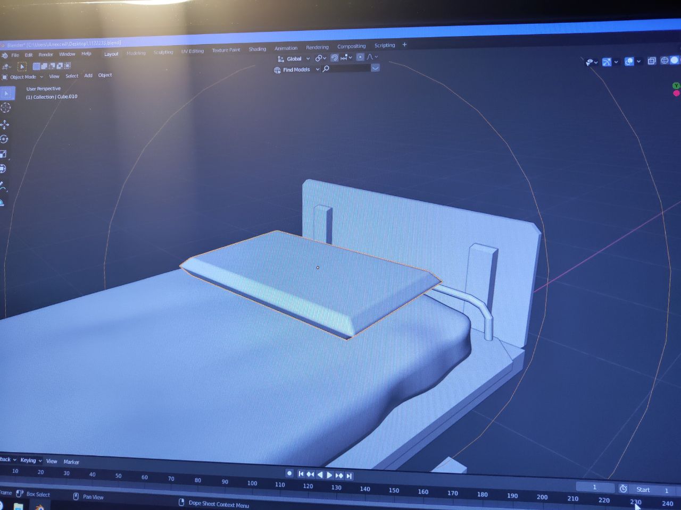Select the Rotate tool in left toolbar

[x=4, y=139]
